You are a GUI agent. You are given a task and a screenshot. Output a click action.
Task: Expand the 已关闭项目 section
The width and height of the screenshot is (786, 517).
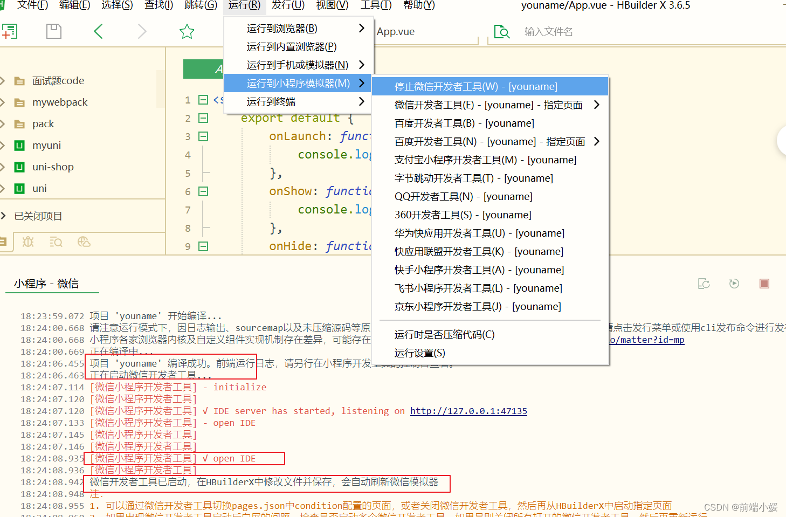coord(3,216)
